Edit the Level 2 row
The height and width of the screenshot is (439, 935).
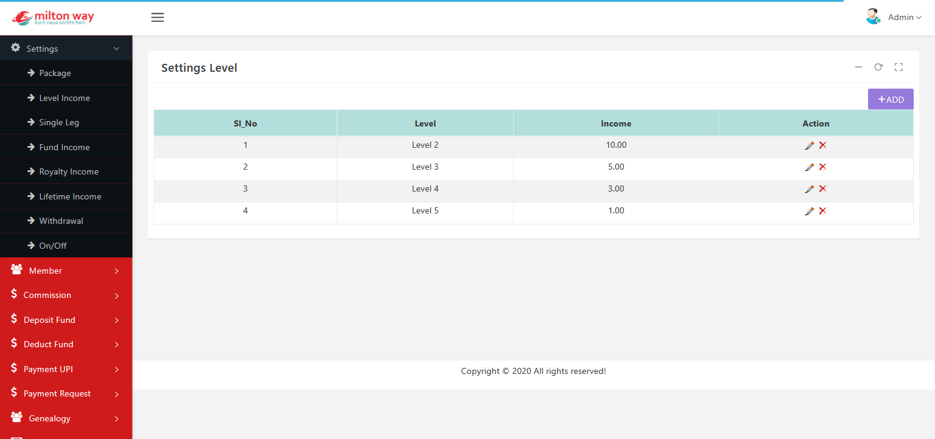click(809, 145)
